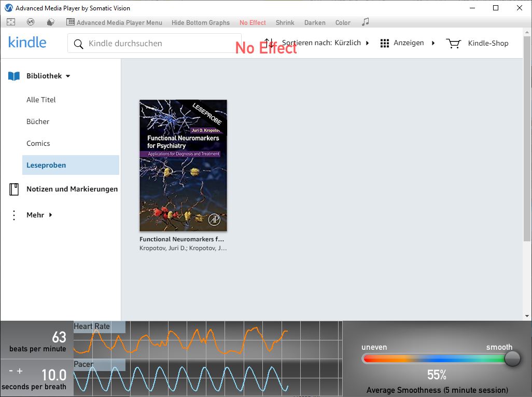Click the 63 beats per minute readout

click(59, 337)
